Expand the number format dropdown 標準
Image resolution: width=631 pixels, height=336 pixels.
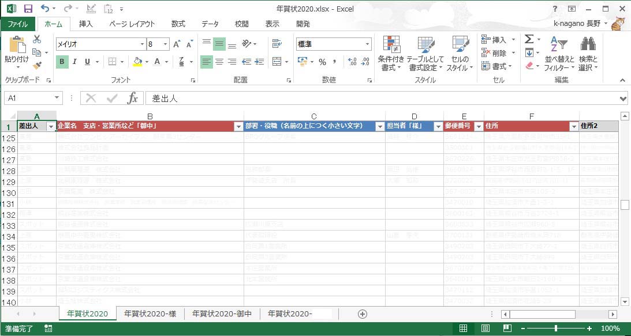pyautogui.click(x=367, y=44)
